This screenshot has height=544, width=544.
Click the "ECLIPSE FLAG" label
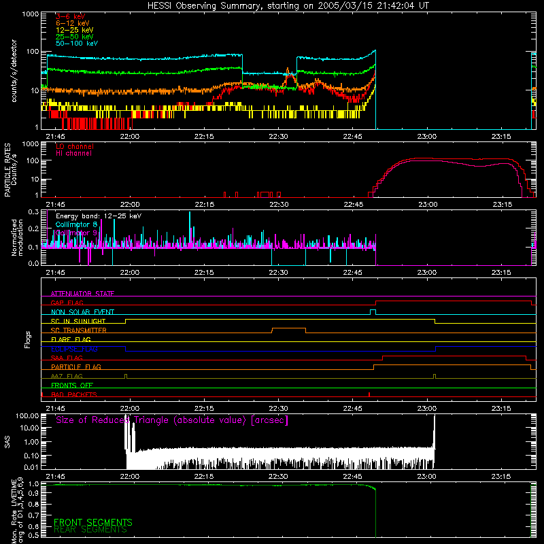[74, 349]
